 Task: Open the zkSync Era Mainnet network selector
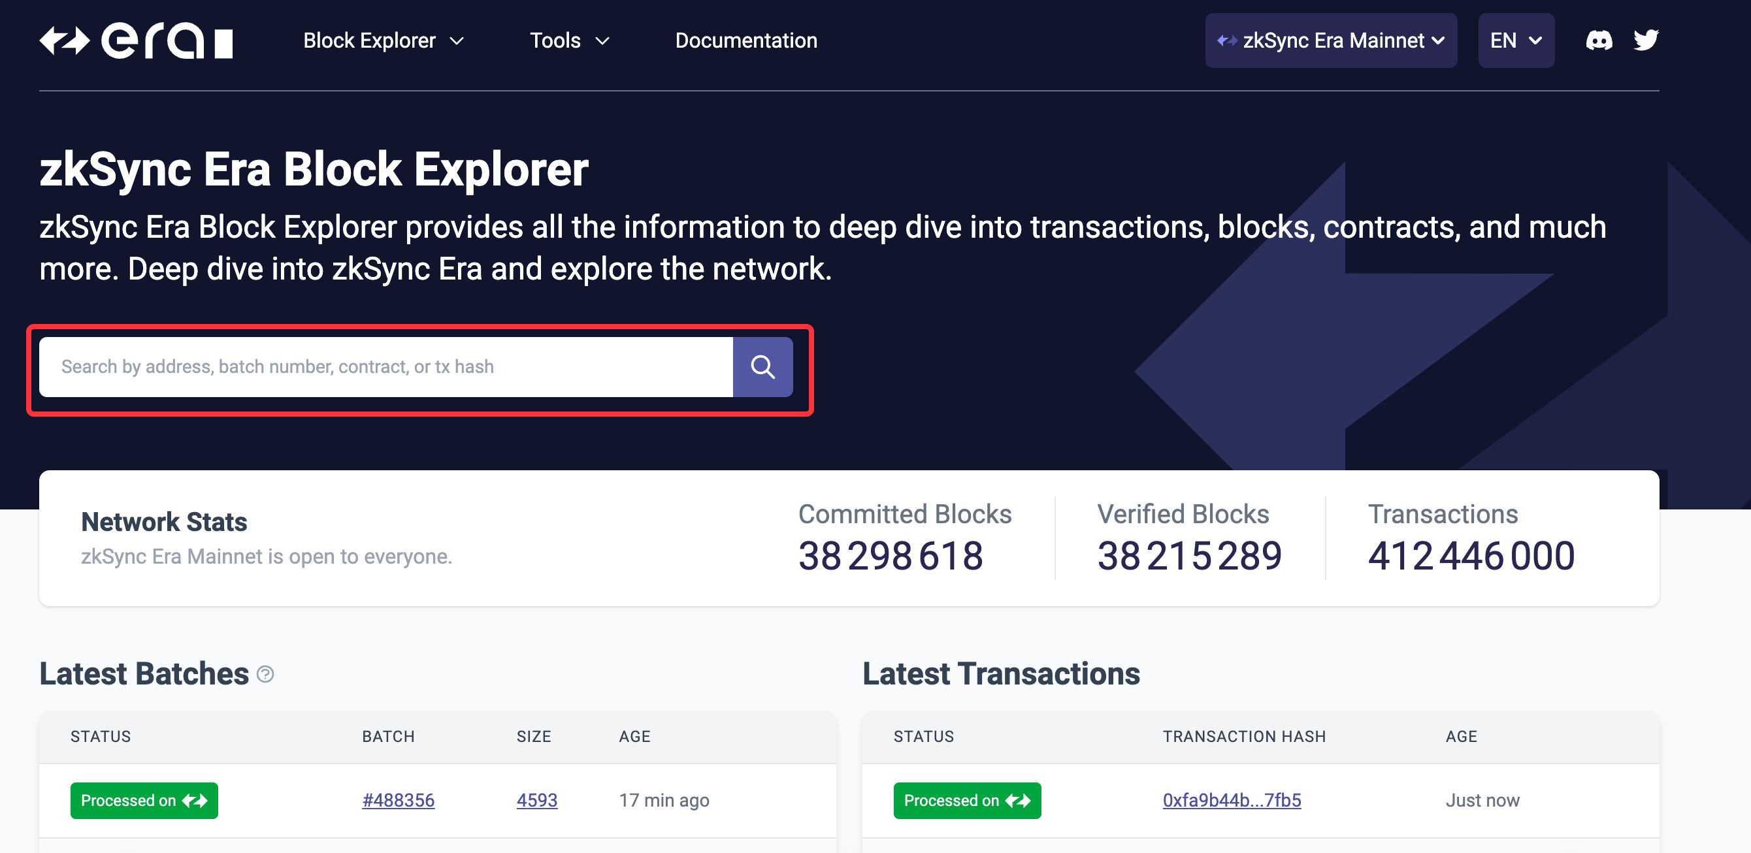[1331, 40]
